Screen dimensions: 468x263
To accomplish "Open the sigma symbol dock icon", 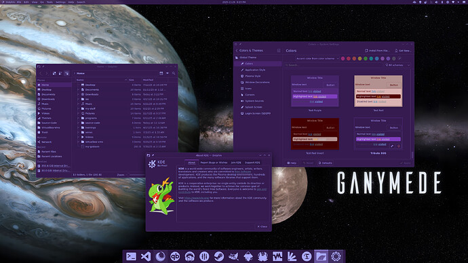I will (307, 256).
